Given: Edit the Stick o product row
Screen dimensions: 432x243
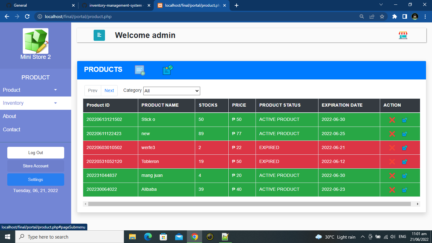Looking at the screenshot, I should tap(404, 120).
